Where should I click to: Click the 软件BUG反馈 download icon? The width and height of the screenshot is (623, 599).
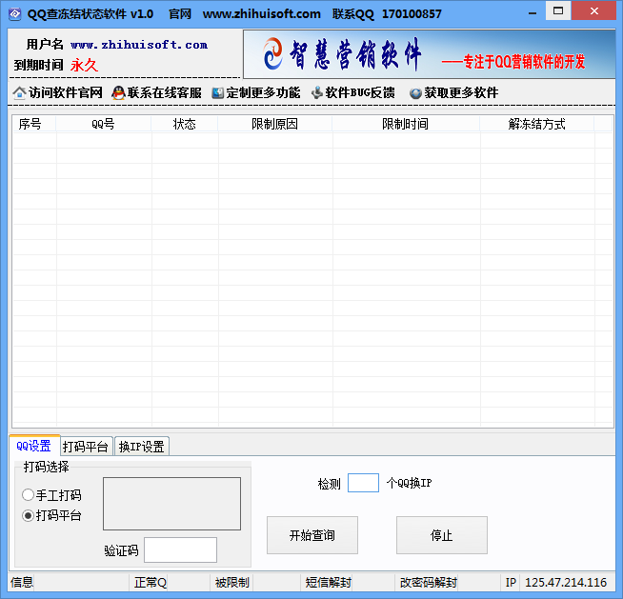point(316,93)
